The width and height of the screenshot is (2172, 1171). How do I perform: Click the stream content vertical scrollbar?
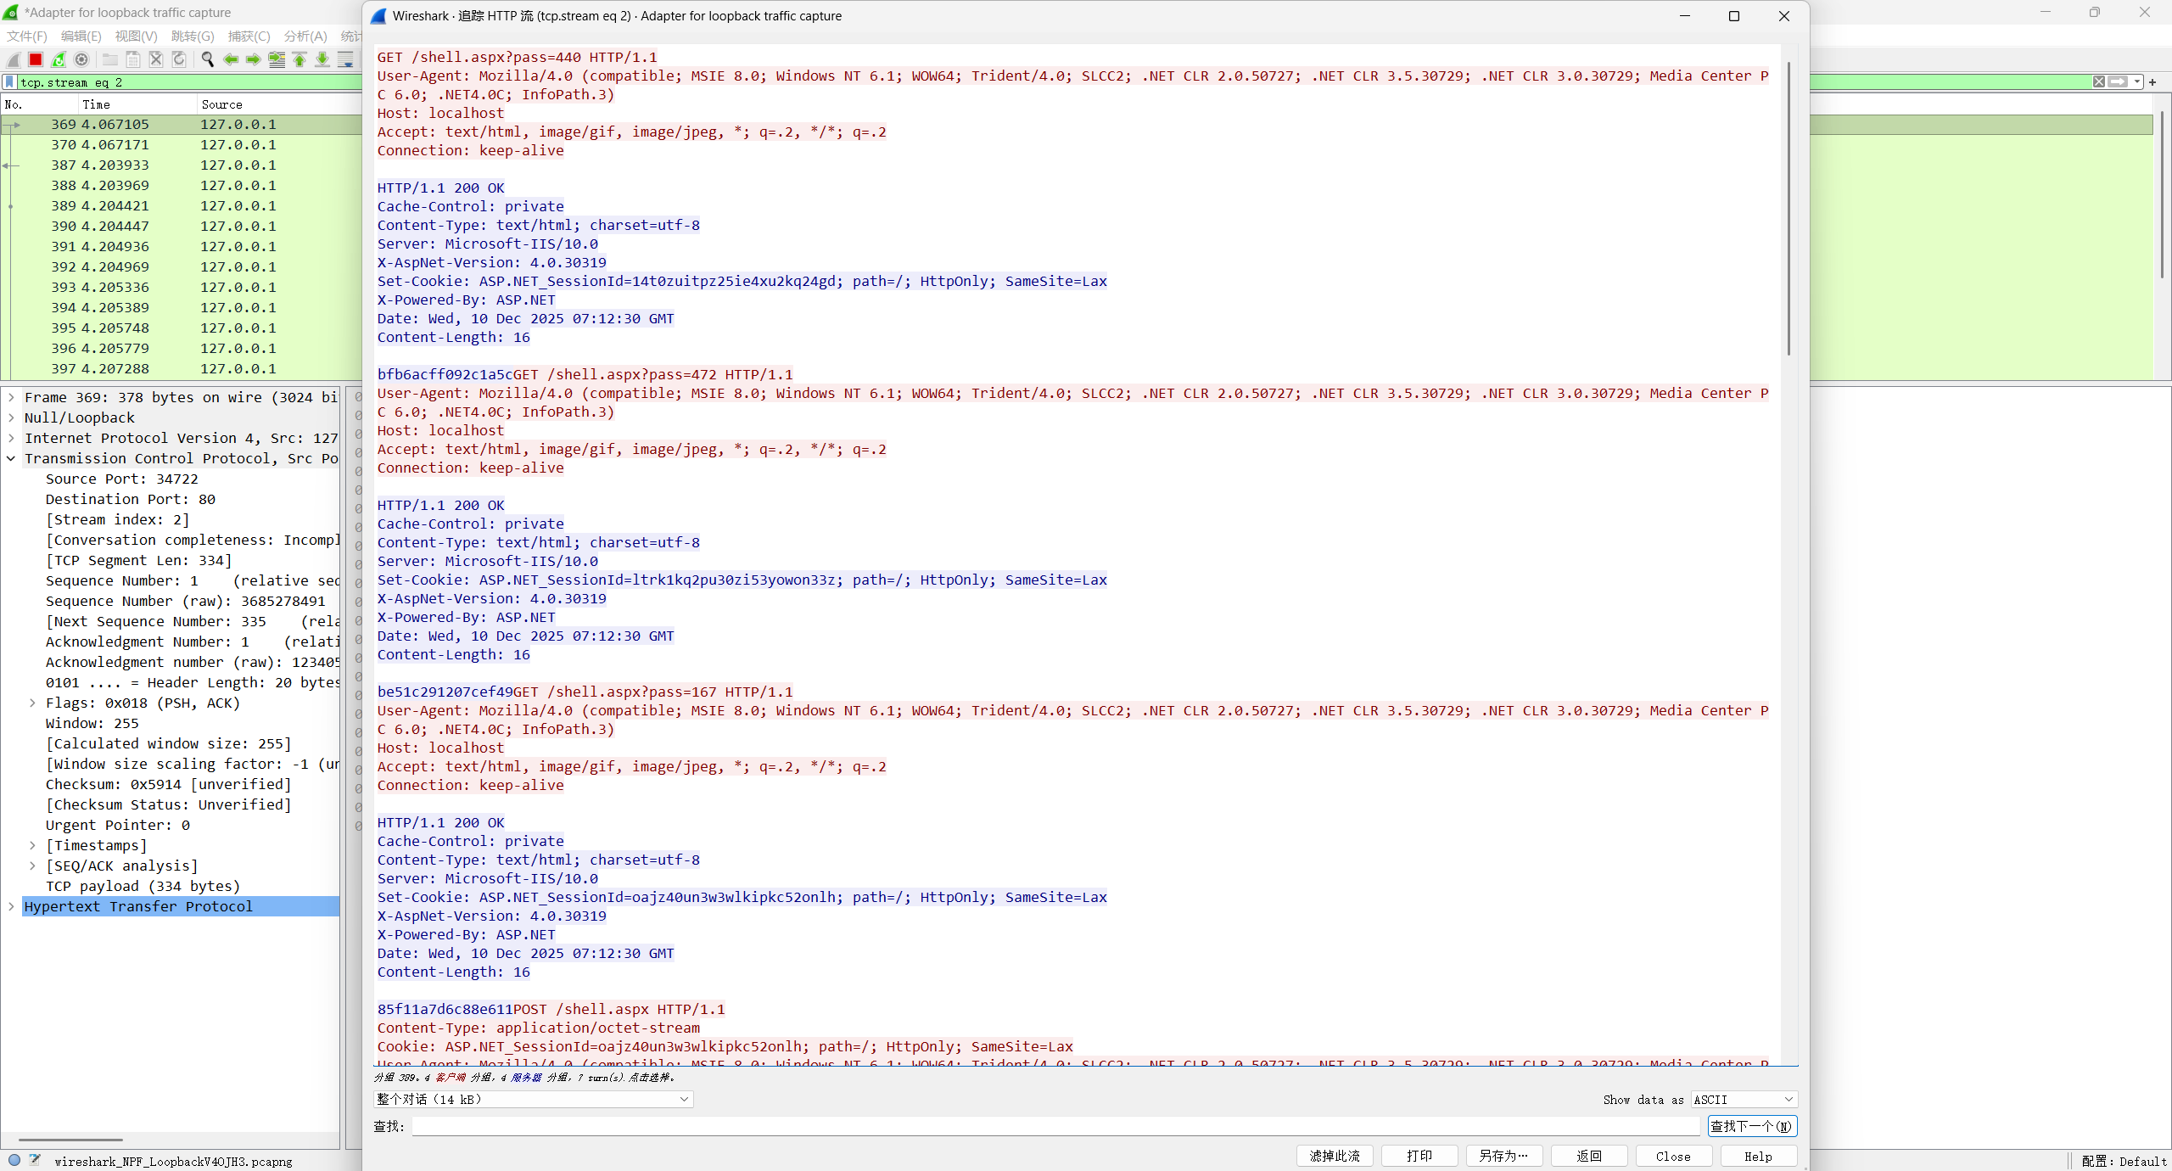[x=1789, y=208]
